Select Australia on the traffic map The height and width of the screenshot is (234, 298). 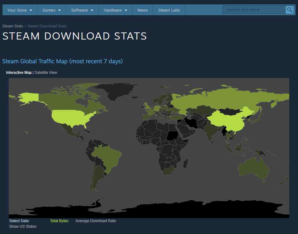pyautogui.click(x=252, y=168)
